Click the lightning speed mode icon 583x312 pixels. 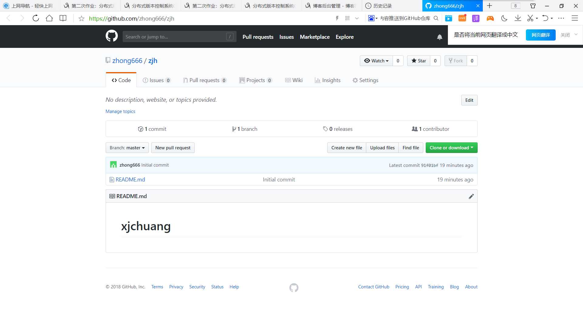[337, 18]
